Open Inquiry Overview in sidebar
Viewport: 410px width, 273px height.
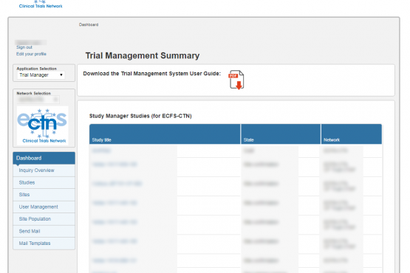(x=44, y=170)
